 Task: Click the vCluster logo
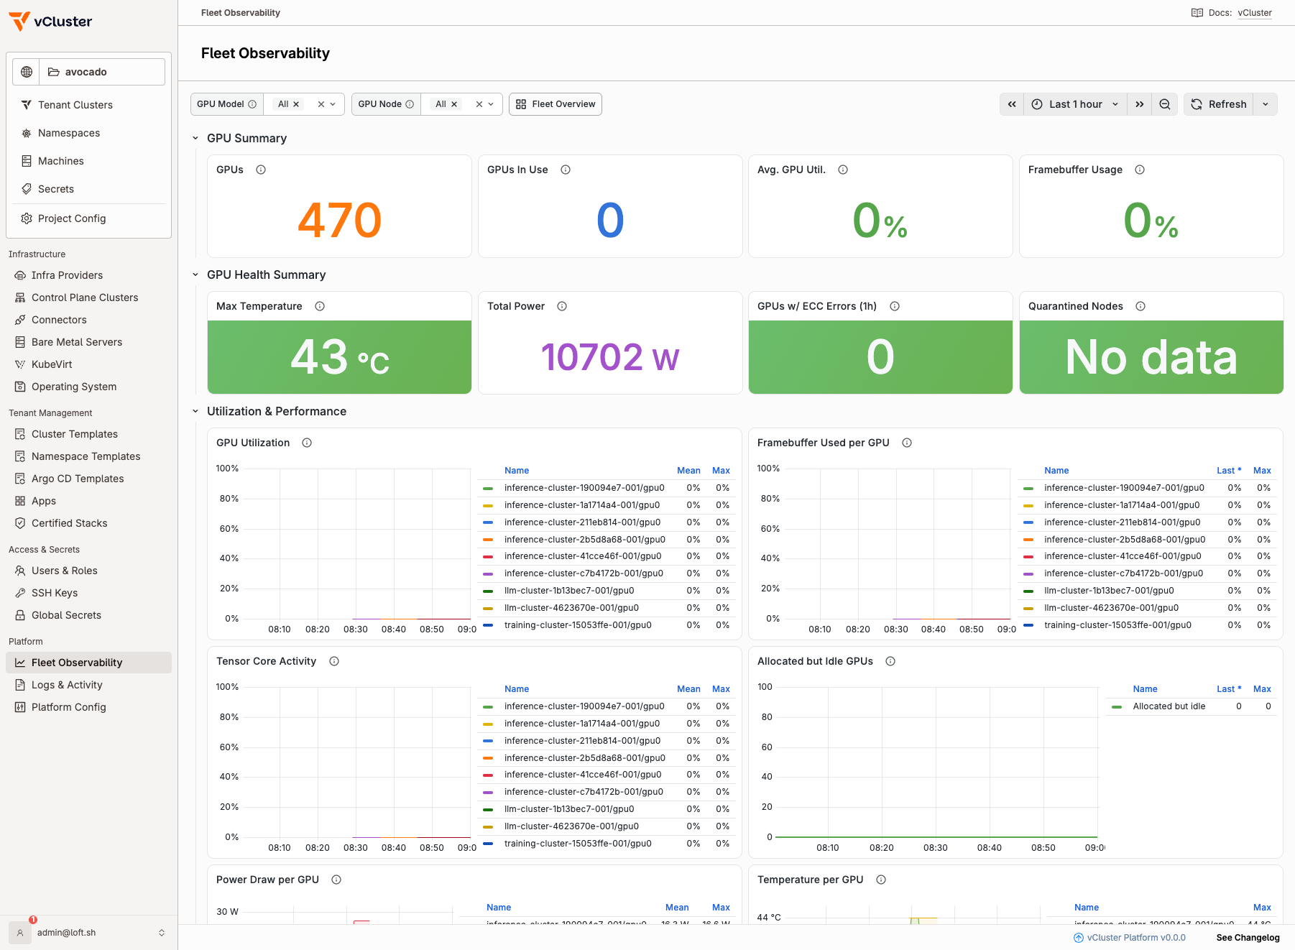point(50,22)
